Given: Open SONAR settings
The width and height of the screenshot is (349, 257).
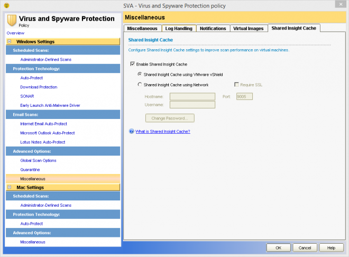Looking at the screenshot, I should click(x=27, y=96).
